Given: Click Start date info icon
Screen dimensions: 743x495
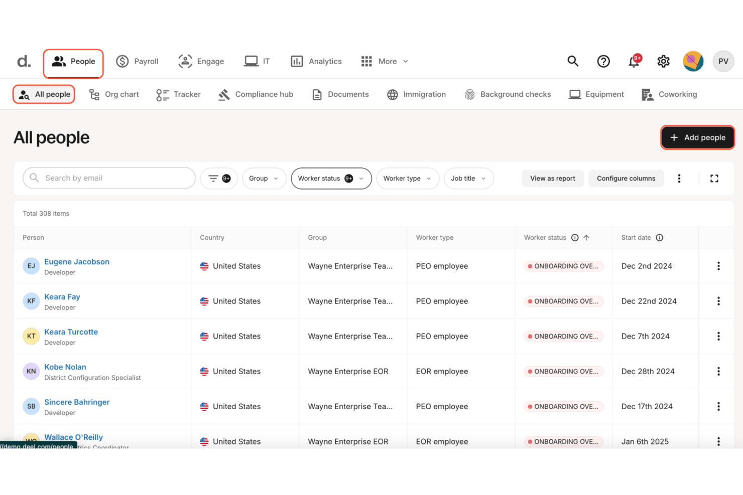Looking at the screenshot, I should tap(660, 238).
